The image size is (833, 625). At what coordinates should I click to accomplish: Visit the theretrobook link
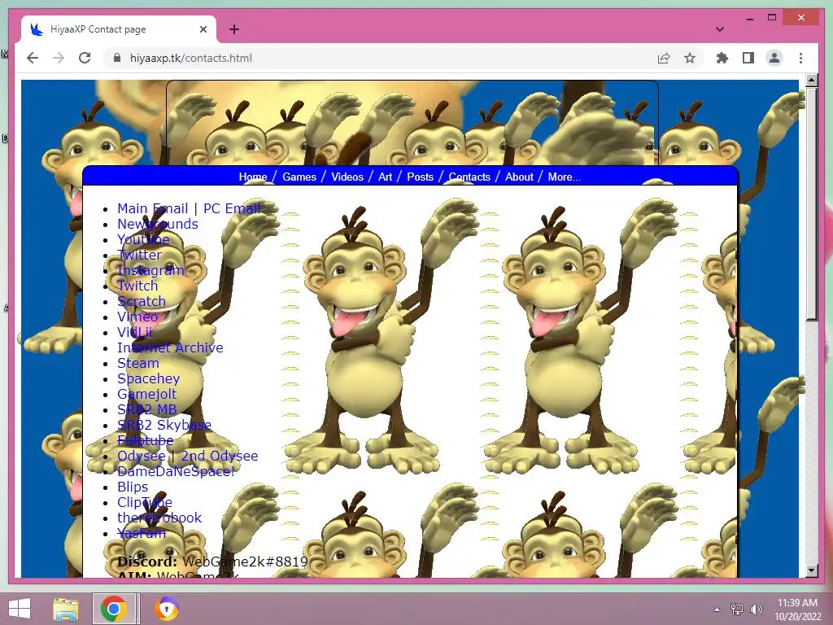click(159, 518)
